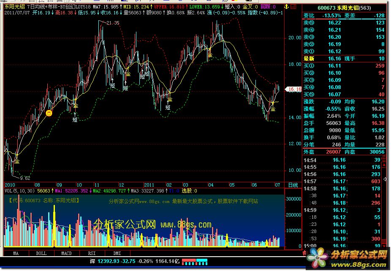Click the red crosshair circle icon

coord(384,159)
